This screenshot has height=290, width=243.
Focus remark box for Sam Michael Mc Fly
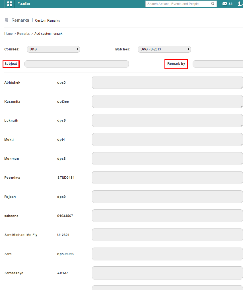[x=167, y=235]
